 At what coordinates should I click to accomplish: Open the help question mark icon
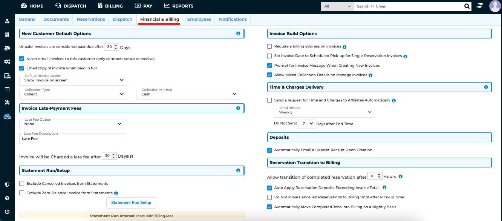[x=7, y=198]
